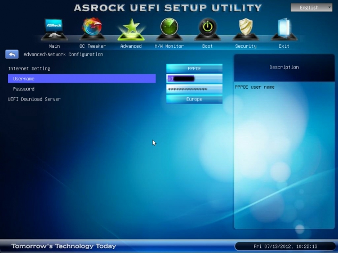Screen dimensions: 338x253
Task: Click the Username input field
Action: pyautogui.click(x=194, y=79)
